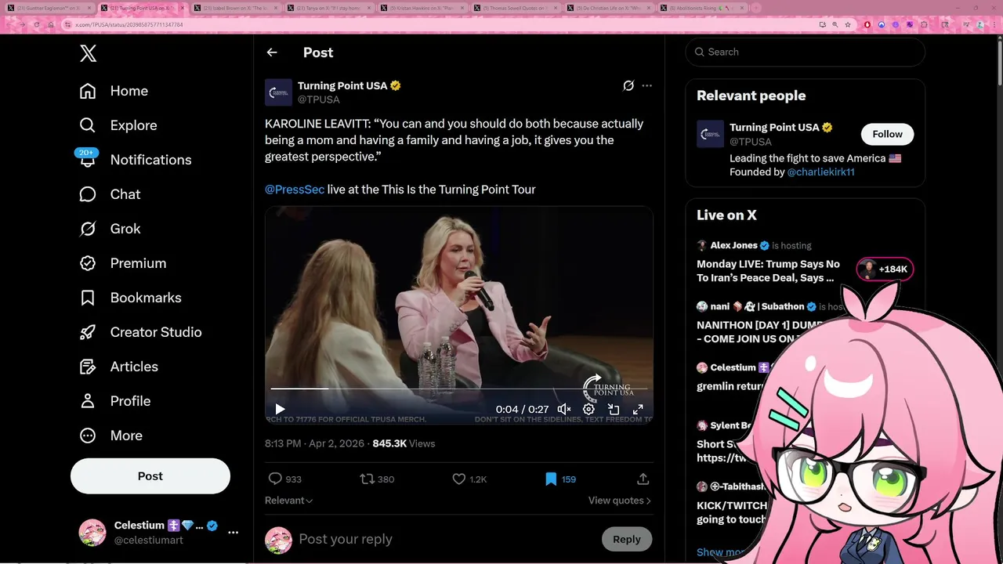Switch to De Christian Life browser tab
The width and height of the screenshot is (1003, 564).
click(608, 8)
